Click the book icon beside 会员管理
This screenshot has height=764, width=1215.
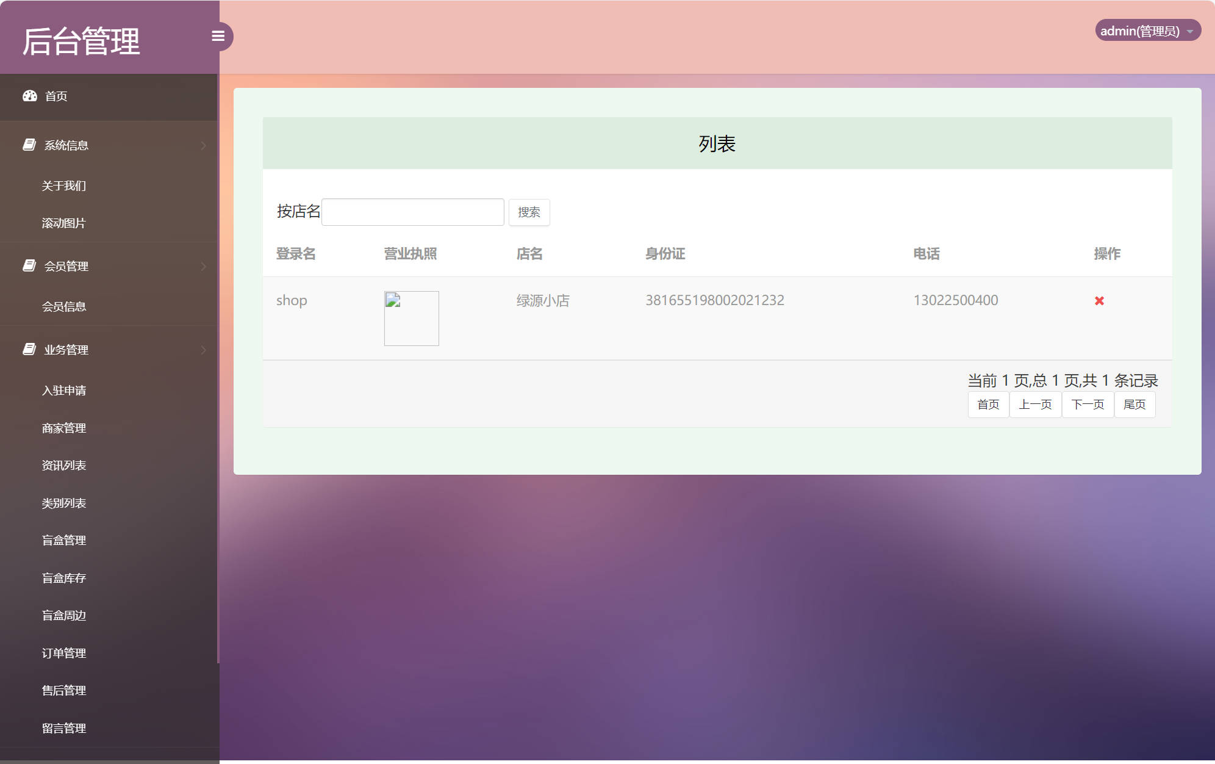point(29,265)
